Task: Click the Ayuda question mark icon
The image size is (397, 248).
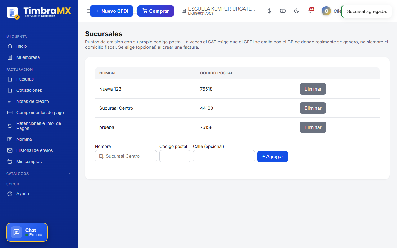Action: [x=10, y=194]
